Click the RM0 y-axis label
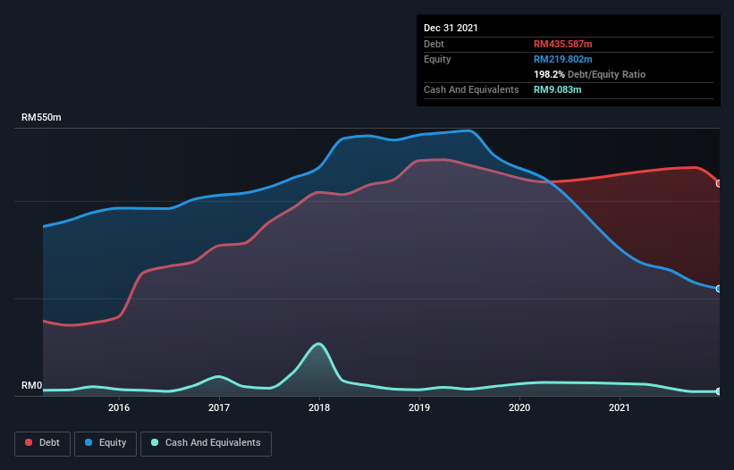The width and height of the screenshot is (734, 470). [32, 386]
